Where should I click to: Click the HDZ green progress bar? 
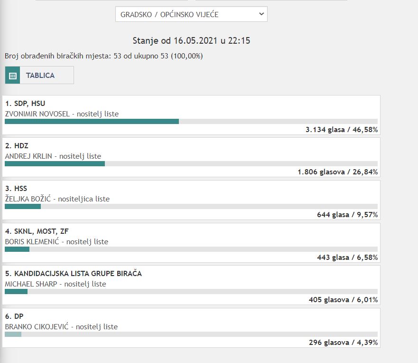tap(55, 164)
